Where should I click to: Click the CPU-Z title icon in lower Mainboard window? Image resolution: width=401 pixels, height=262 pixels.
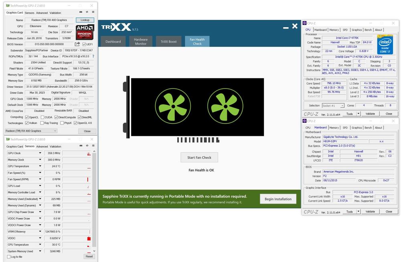[x=305, y=121]
